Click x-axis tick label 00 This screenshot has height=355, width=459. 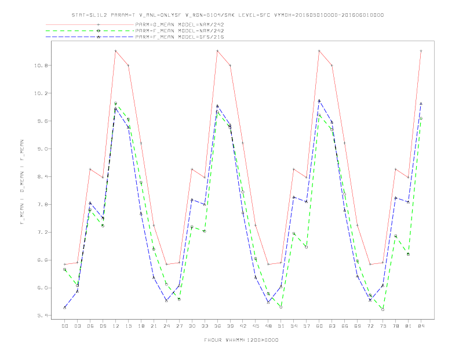pyautogui.click(x=65, y=326)
